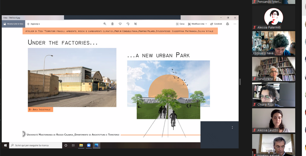This screenshot has height=156, width=306.
Task: Open Task View on the taskbar
Action: [73, 145]
